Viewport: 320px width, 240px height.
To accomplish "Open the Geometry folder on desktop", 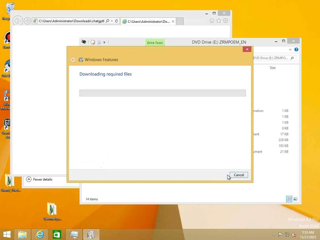I will coord(52,211).
